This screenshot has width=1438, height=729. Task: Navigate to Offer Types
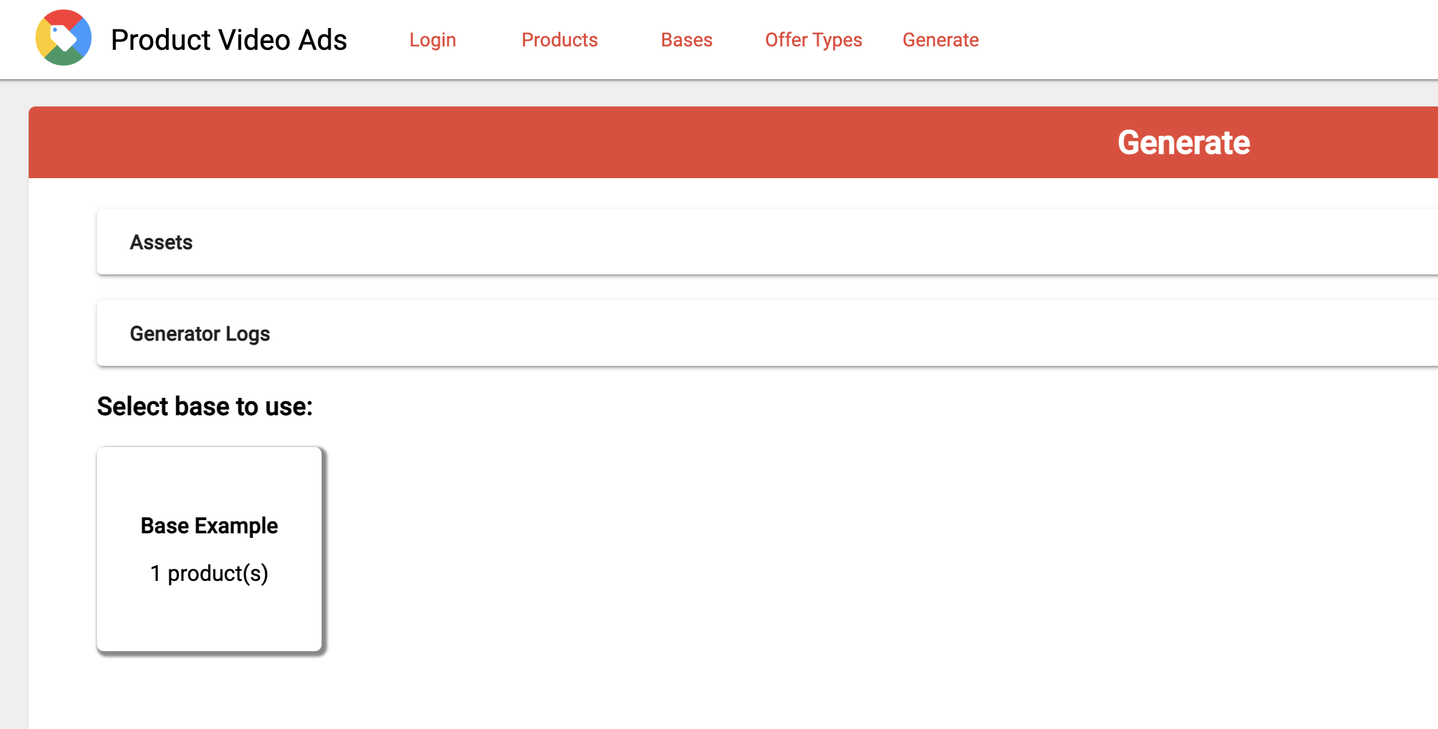pyautogui.click(x=814, y=40)
